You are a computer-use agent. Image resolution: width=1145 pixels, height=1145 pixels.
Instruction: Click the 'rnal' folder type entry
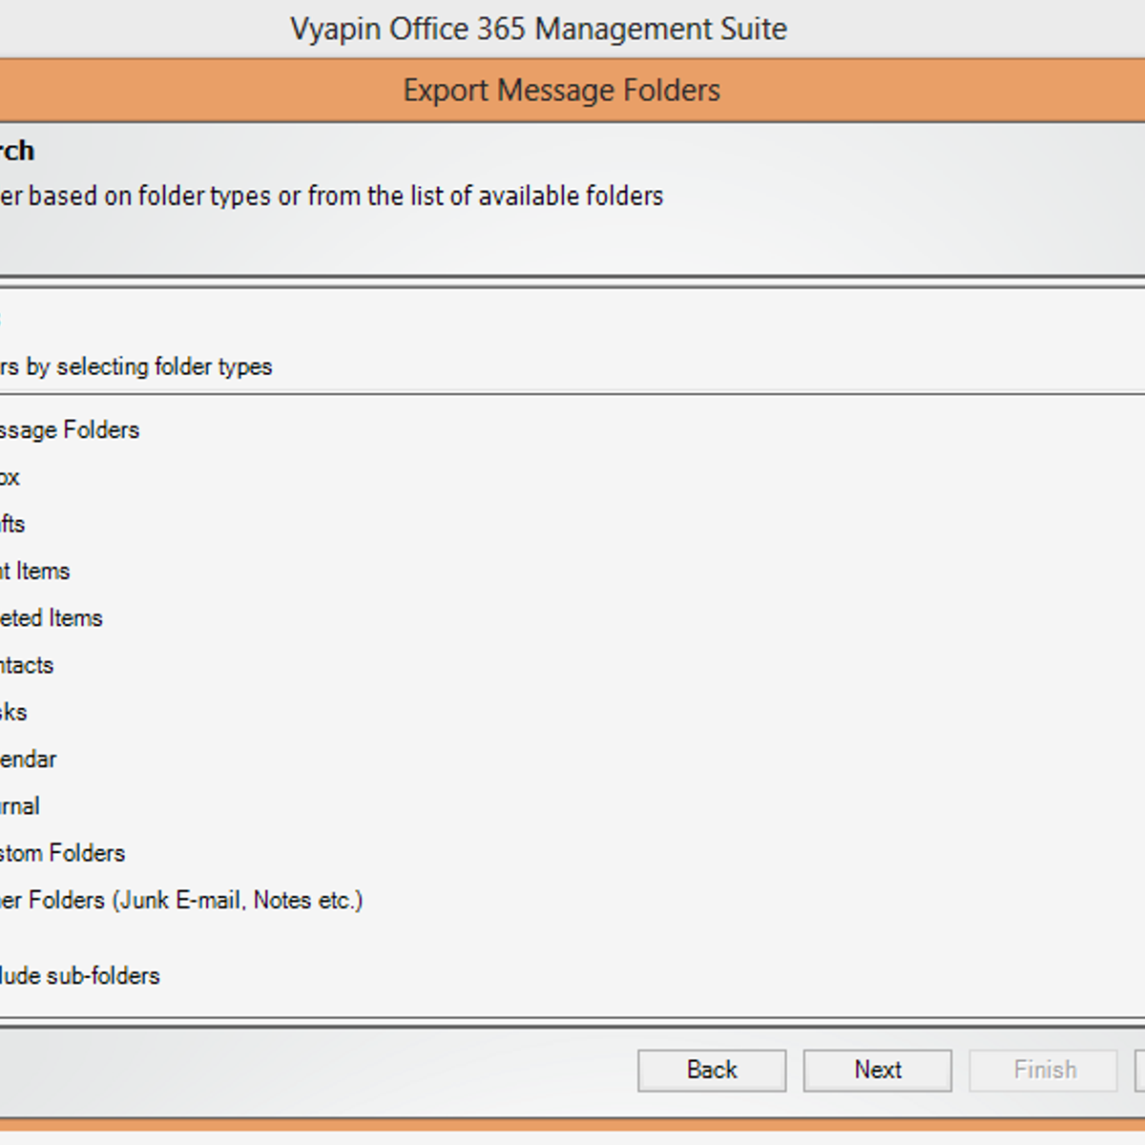[x=20, y=806]
